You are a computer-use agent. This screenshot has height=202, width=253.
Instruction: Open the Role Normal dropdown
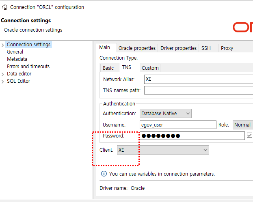[243, 125]
